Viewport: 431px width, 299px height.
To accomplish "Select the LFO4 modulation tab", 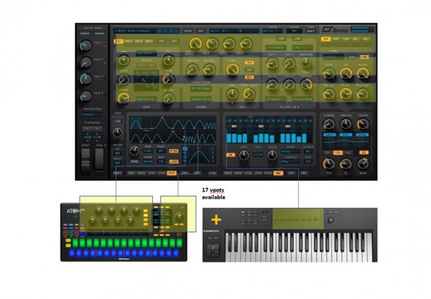I will tap(258, 174).
